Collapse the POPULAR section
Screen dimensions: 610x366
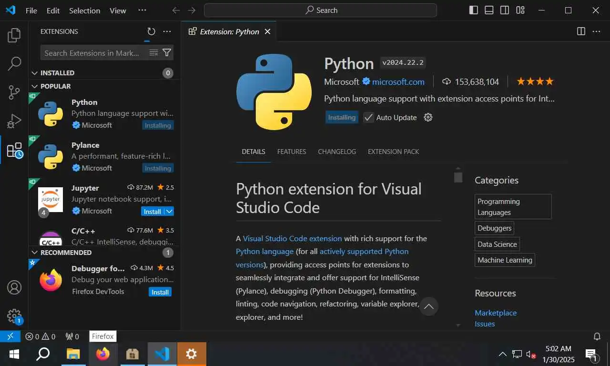coord(34,86)
